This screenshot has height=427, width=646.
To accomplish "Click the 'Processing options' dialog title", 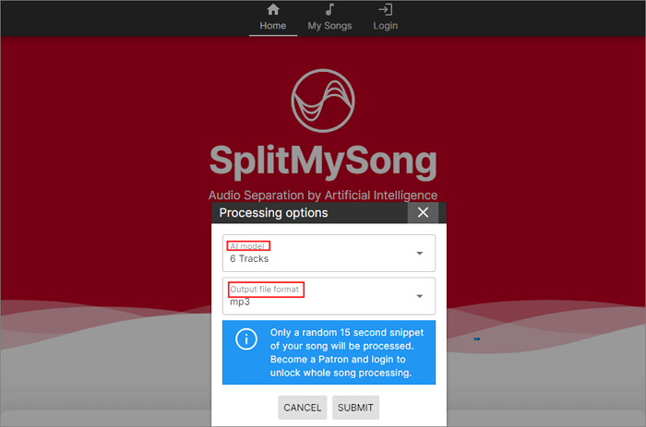I will pyautogui.click(x=273, y=213).
